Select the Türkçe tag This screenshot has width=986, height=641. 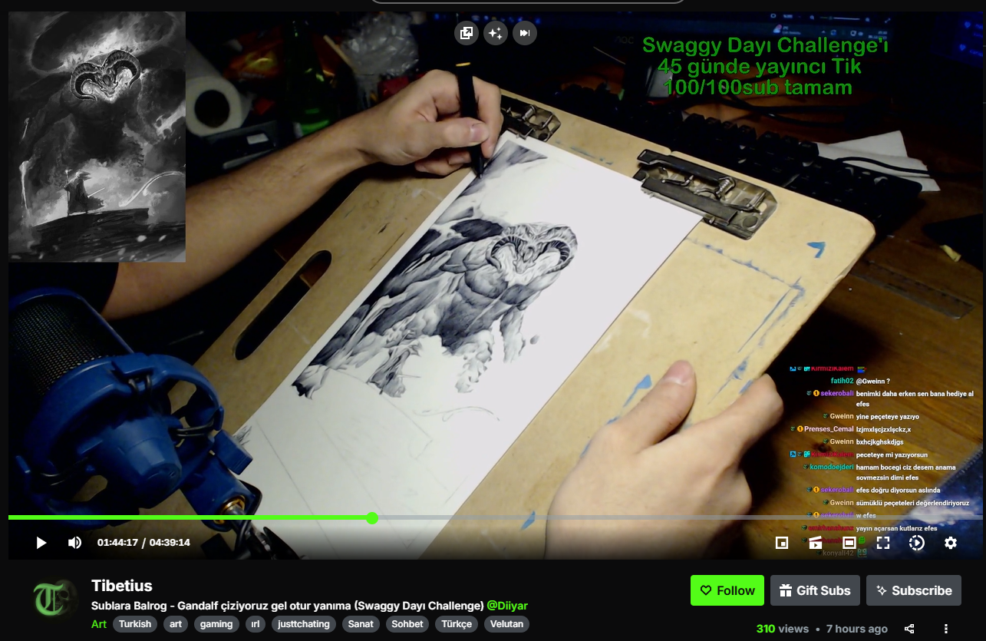(457, 624)
